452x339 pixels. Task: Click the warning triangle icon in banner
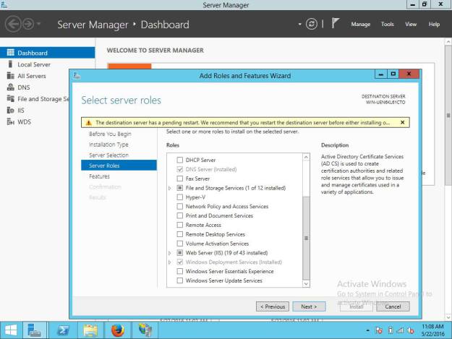coord(89,123)
